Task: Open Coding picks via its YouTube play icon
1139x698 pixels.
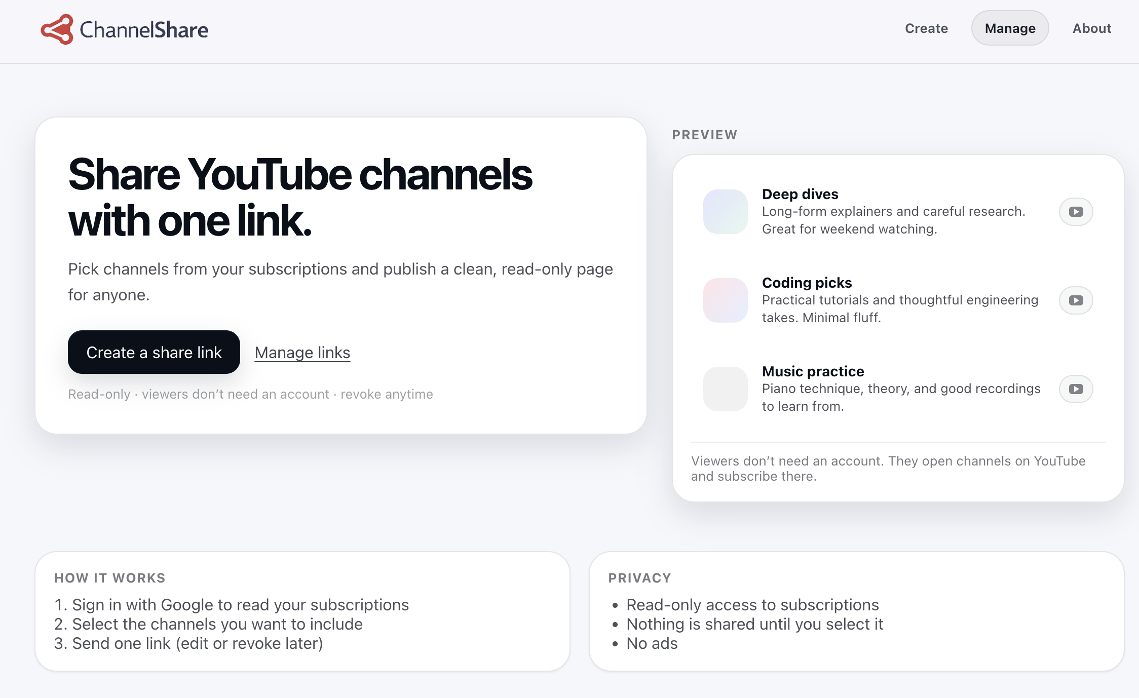Action: [x=1075, y=300]
